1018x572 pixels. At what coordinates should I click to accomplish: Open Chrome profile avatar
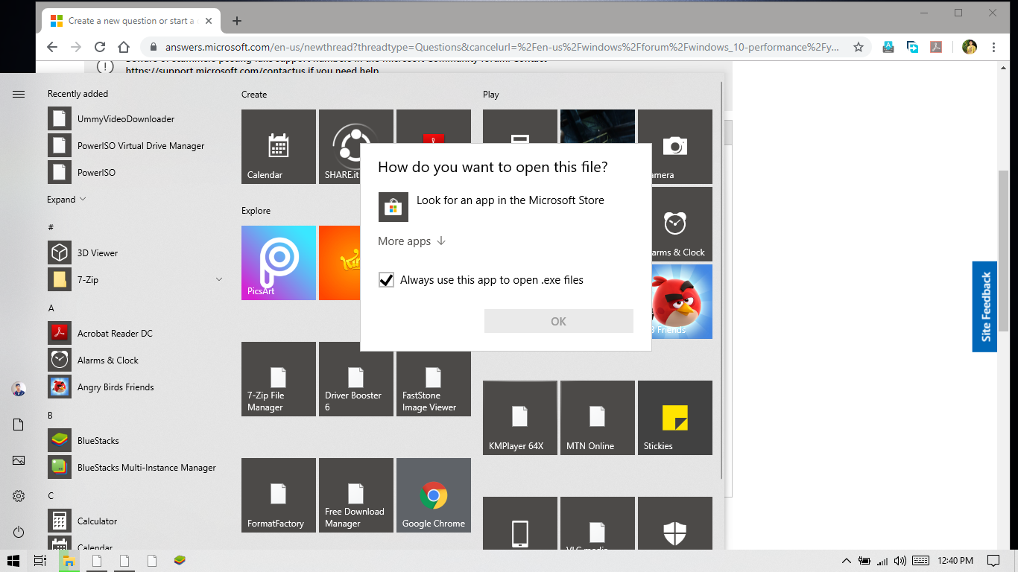pyautogui.click(x=970, y=47)
